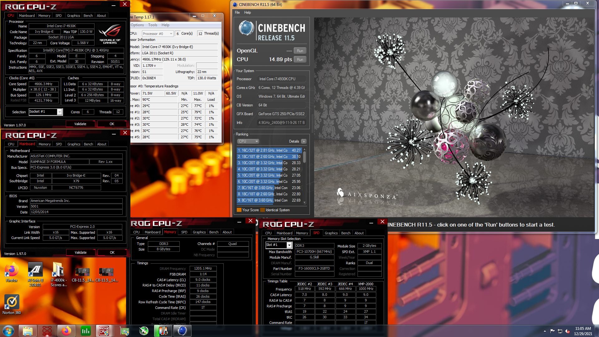Screen dimensions: 599x337
Task: Open SPD tab in Mainboard CPU-Z window
Action: pos(59,144)
